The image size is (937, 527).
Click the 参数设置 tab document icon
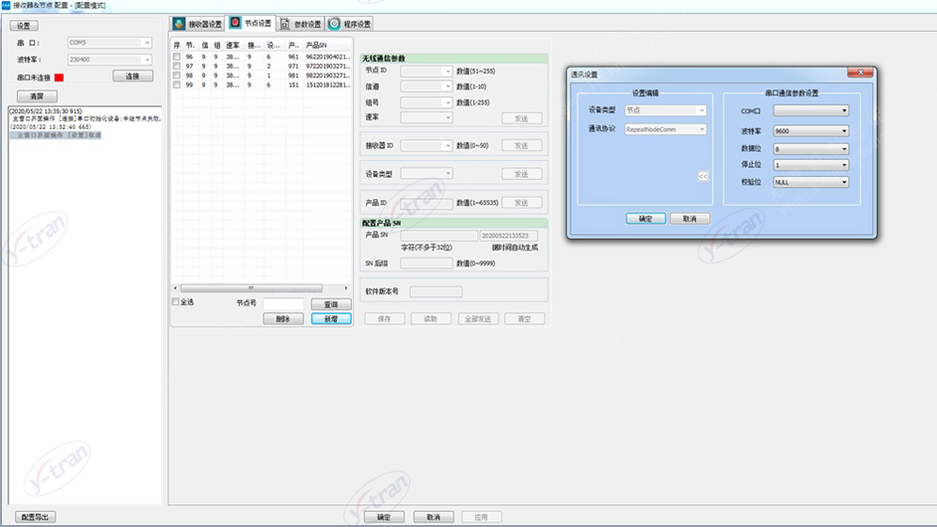[x=284, y=24]
